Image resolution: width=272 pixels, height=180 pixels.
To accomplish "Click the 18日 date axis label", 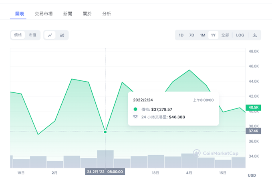I will [155, 173].
